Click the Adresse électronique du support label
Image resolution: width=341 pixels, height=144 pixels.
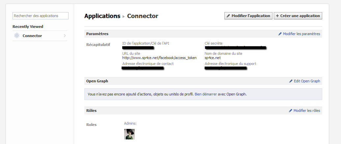pos(230,64)
